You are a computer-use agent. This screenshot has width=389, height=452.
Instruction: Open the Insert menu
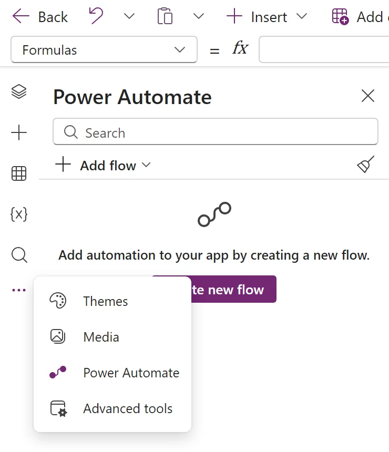[257, 17]
